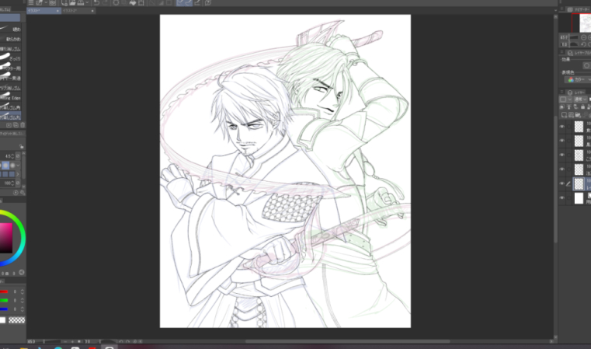The image size is (591, 349).
Task: Hide the third layer using its eye icon
Action: pos(562,155)
